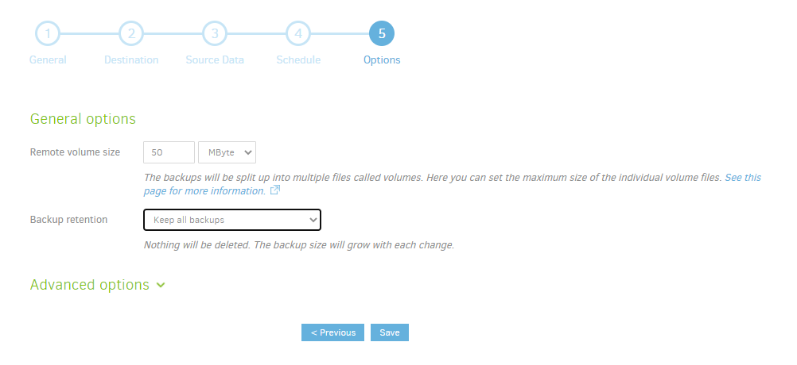The height and width of the screenshot is (365, 797).
Task: Click the 'Backup retention' field label
Action: click(68, 220)
